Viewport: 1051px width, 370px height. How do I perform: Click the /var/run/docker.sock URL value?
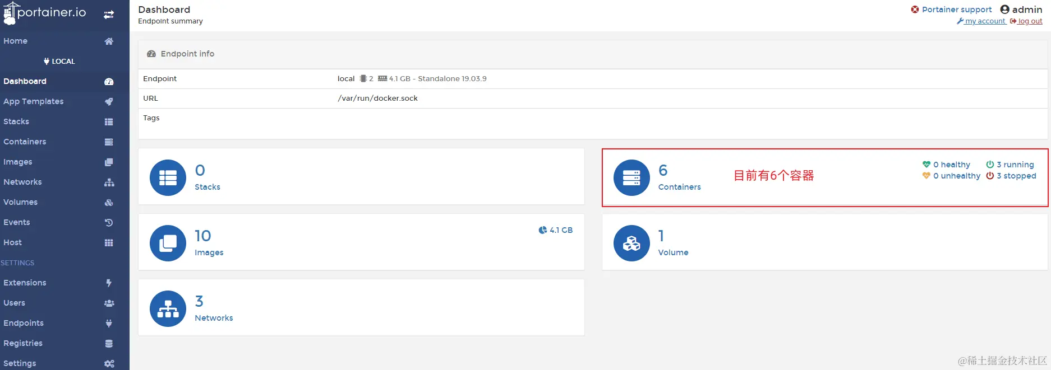coord(377,98)
